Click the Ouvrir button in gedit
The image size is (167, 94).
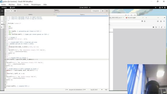coord(8,11)
